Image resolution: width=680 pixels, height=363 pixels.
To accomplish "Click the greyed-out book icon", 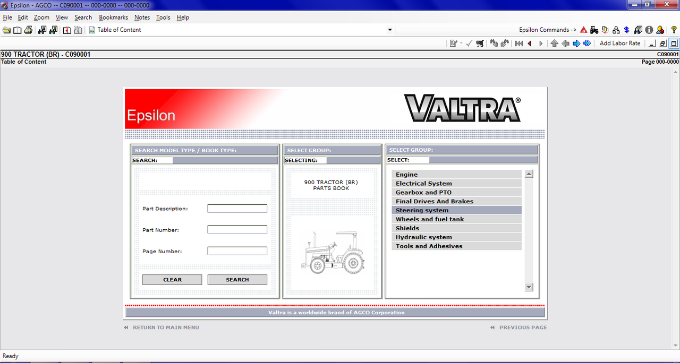I will point(78,30).
